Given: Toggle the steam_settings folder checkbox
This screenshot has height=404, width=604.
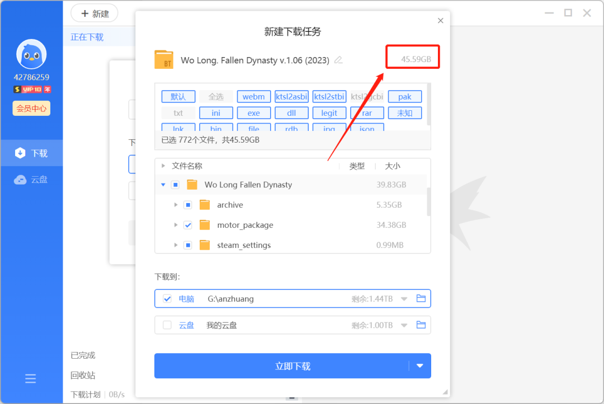Looking at the screenshot, I should [188, 245].
